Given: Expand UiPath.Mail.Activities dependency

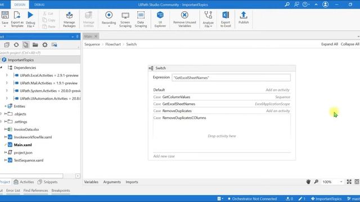Looking at the screenshot, I should [x=7, y=83].
